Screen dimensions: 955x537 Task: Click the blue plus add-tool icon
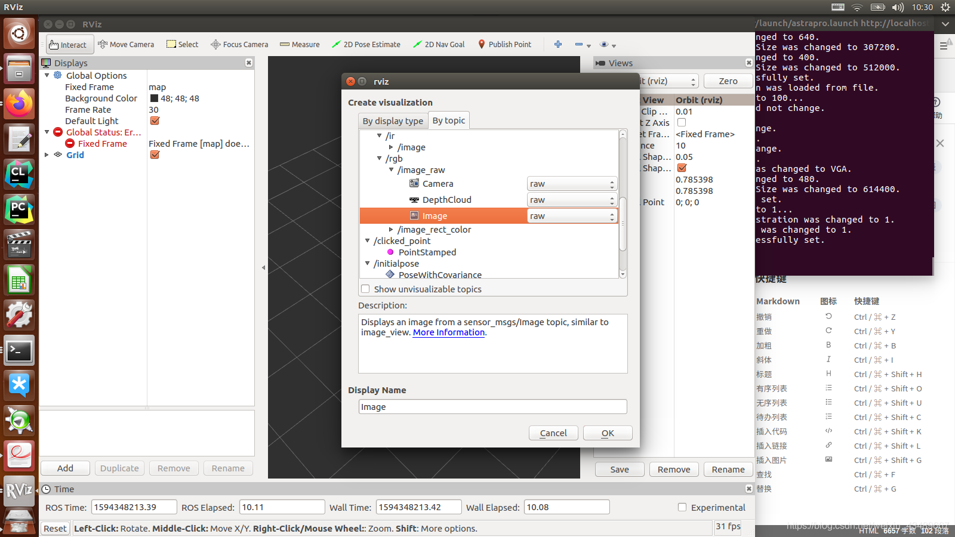(558, 44)
